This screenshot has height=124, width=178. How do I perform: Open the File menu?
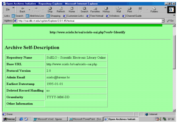point(8,10)
